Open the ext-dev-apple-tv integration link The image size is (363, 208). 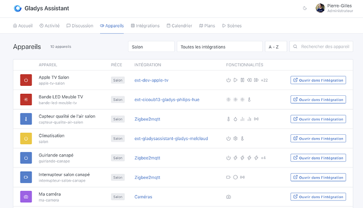click(x=152, y=81)
